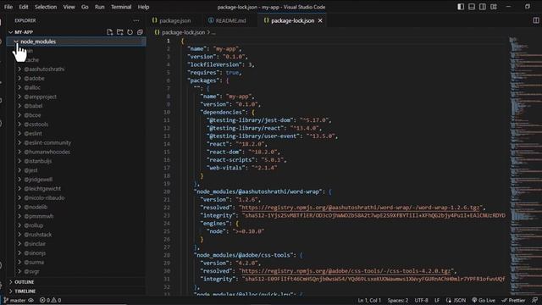Viewport: 542px width, 305px height.
Task: Expand the @svgr folder
Action: pyautogui.click(x=19, y=271)
